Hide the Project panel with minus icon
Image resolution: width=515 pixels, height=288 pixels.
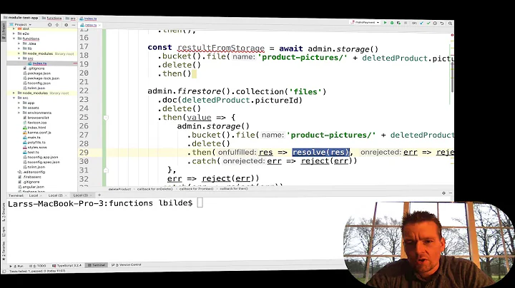pos(74,24)
